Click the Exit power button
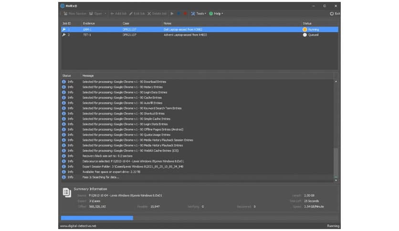 tap(335, 13)
